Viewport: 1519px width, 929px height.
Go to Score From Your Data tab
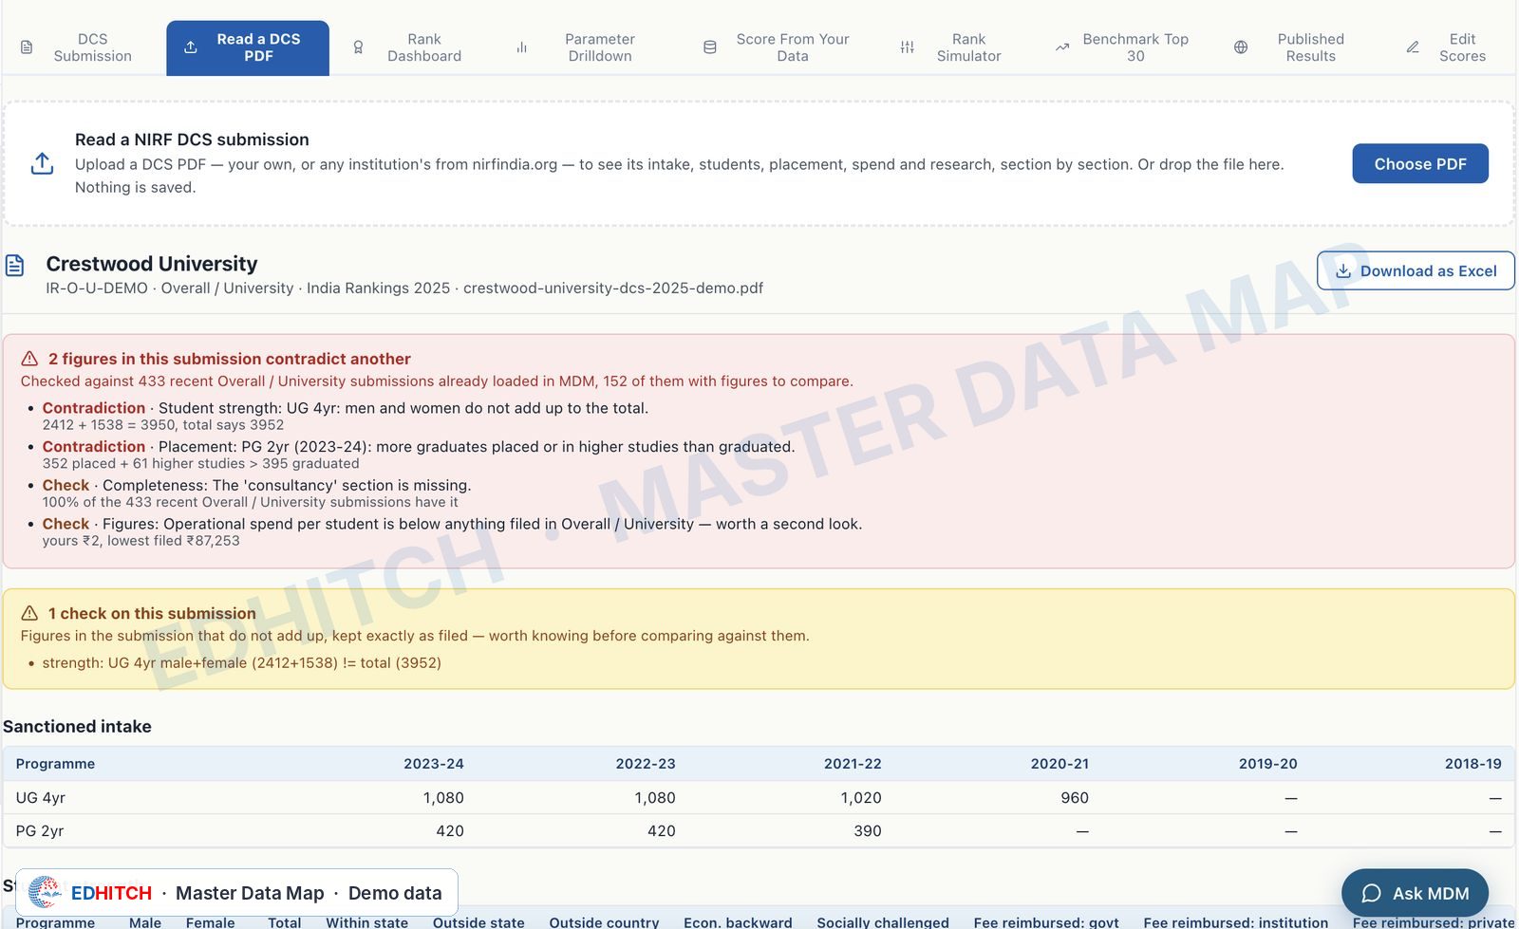pyautogui.click(x=778, y=47)
